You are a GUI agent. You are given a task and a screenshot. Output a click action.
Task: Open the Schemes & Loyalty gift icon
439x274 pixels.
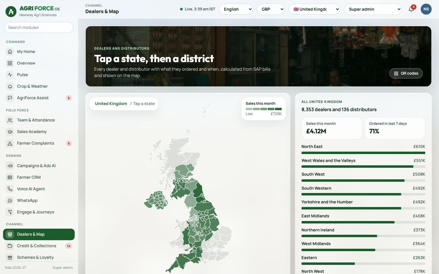tap(10, 257)
